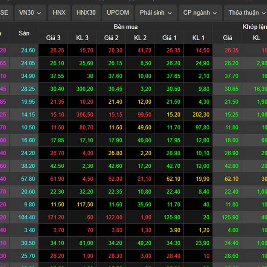
Task: Click KL 1 volume 97,80
Action: (x=202, y=127)
